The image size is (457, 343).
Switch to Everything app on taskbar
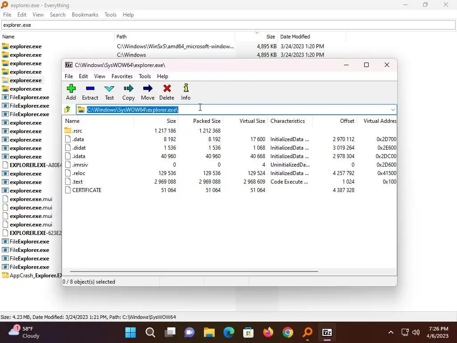tap(307, 332)
